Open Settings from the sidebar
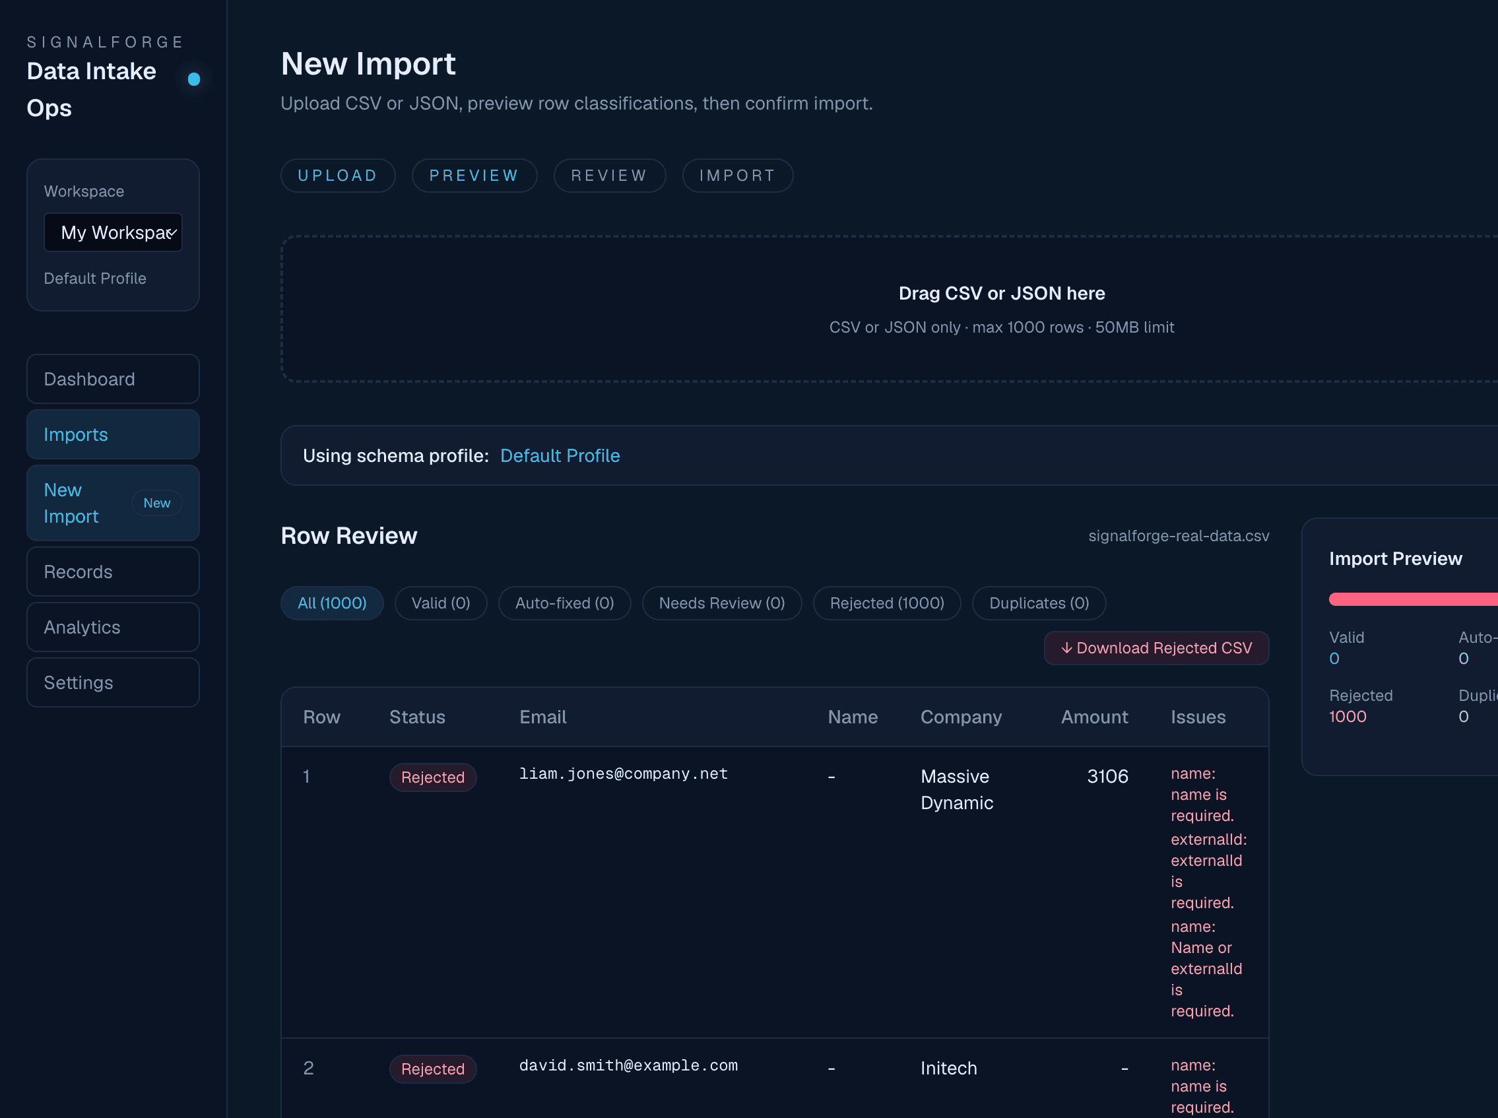1498x1118 pixels. coord(113,683)
